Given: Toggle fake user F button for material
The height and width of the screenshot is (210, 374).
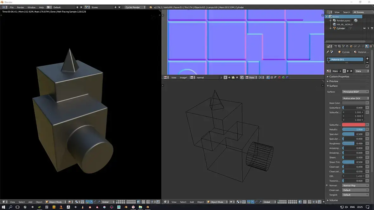Looking at the screenshot, I should pos(344,71).
